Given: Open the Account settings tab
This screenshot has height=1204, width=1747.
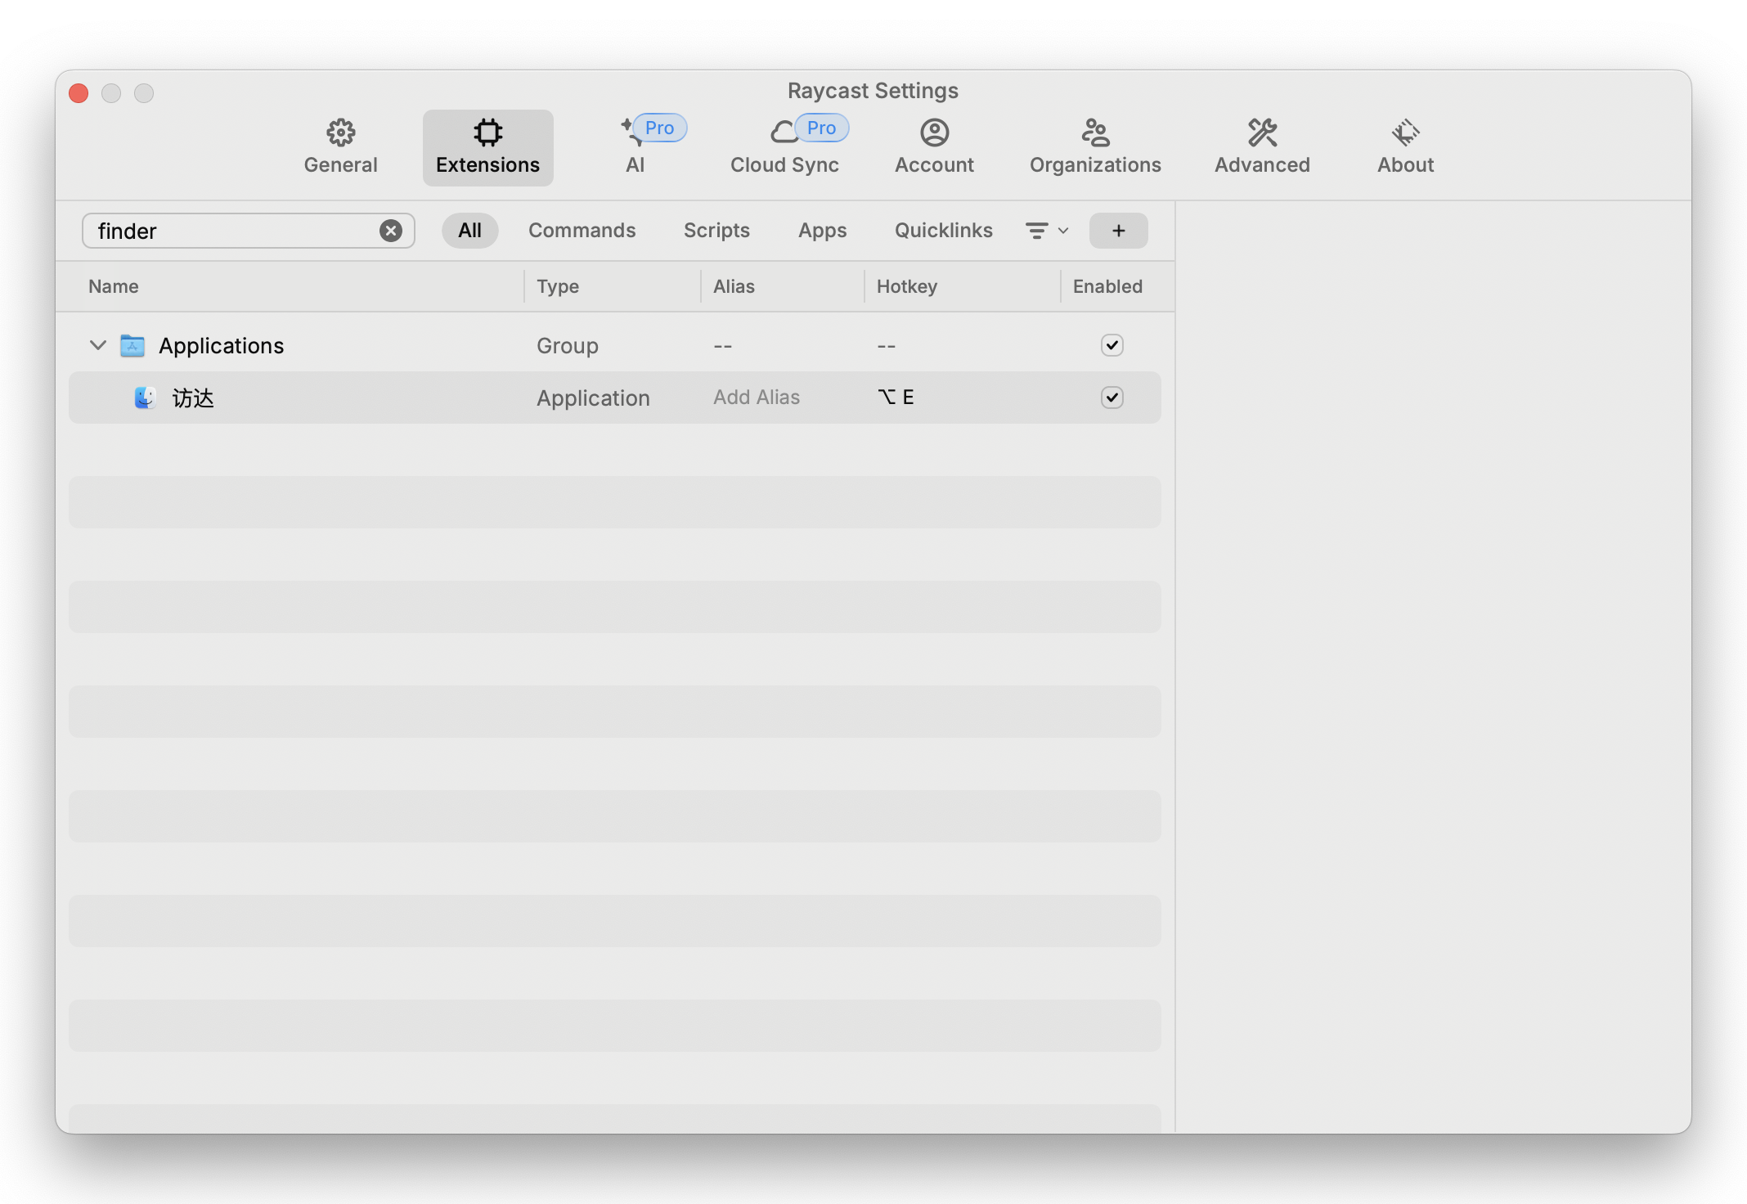Looking at the screenshot, I should [934, 147].
